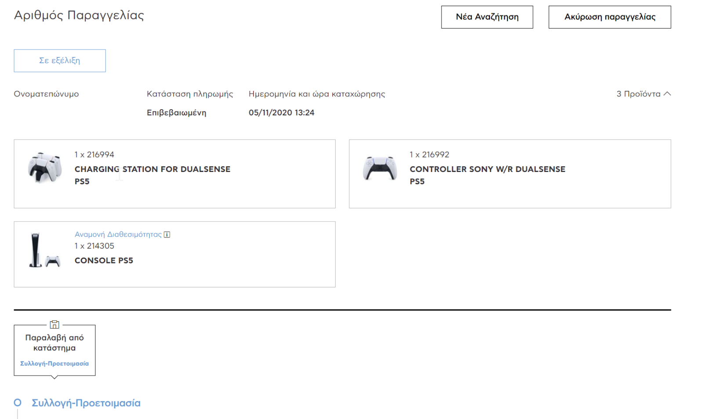Screen dimensions: 703x419
Task: Collapse the 3 Προϊόντα chevron
Action: [x=667, y=93]
